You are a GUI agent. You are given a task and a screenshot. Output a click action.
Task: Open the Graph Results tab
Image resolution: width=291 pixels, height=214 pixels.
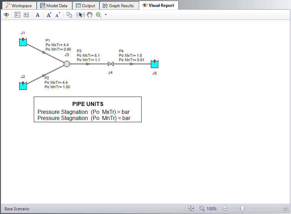[119, 5]
